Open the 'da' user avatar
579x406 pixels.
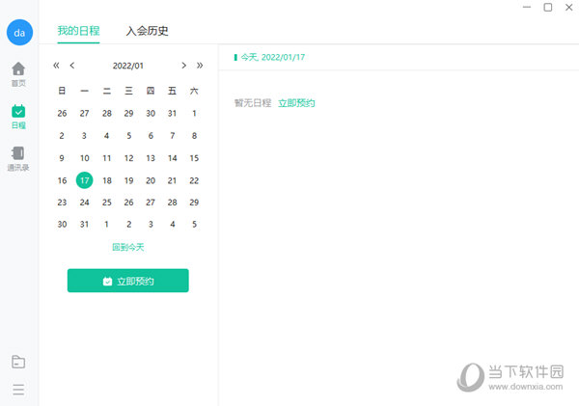(19, 33)
